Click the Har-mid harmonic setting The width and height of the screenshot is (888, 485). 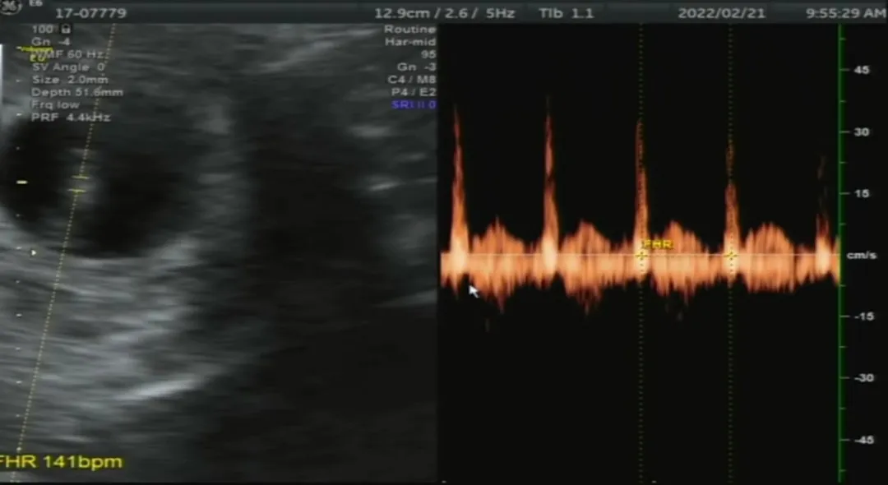(410, 42)
